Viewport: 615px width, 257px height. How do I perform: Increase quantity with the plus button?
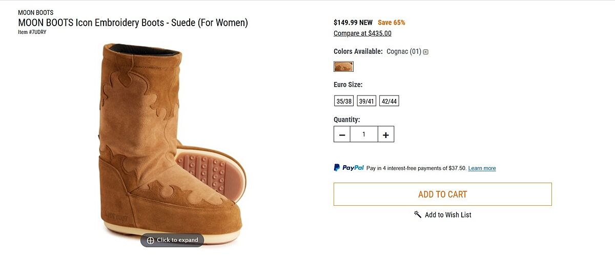point(385,134)
